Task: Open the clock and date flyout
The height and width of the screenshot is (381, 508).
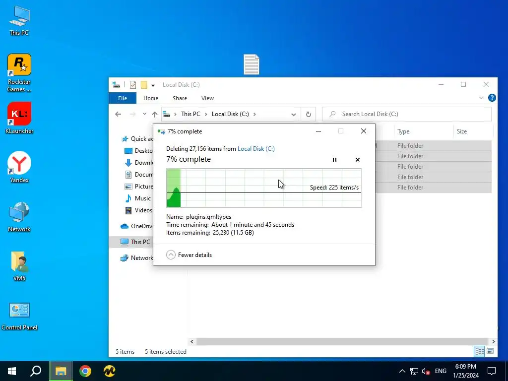Action: (x=466, y=371)
